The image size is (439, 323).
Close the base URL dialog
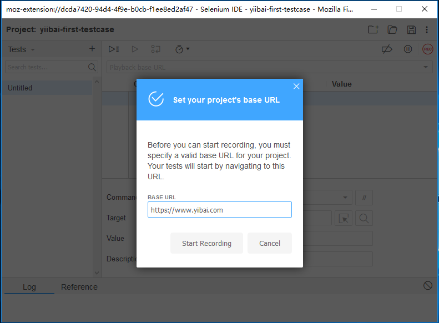click(x=296, y=86)
